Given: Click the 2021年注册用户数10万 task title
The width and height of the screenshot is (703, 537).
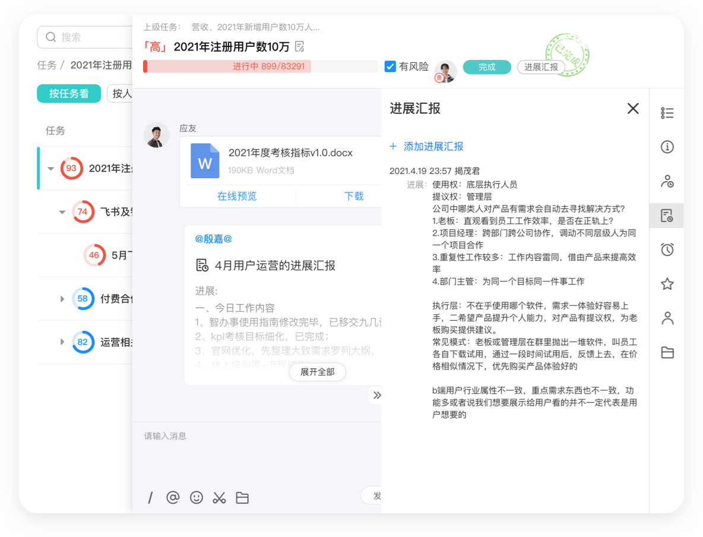Looking at the screenshot, I should tap(232, 46).
